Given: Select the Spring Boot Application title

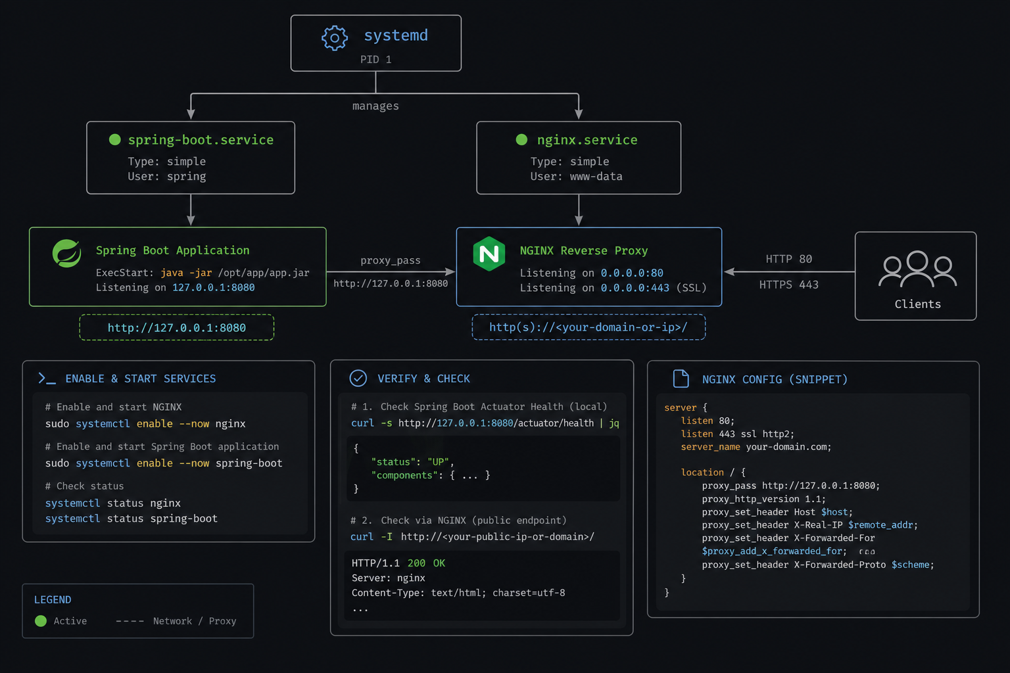Looking at the screenshot, I should [x=173, y=250].
